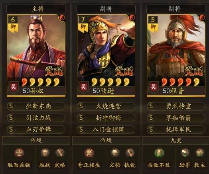Click the 胜而益强 trait icon
Viewport: 209px width, 174px height.
(19, 153)
